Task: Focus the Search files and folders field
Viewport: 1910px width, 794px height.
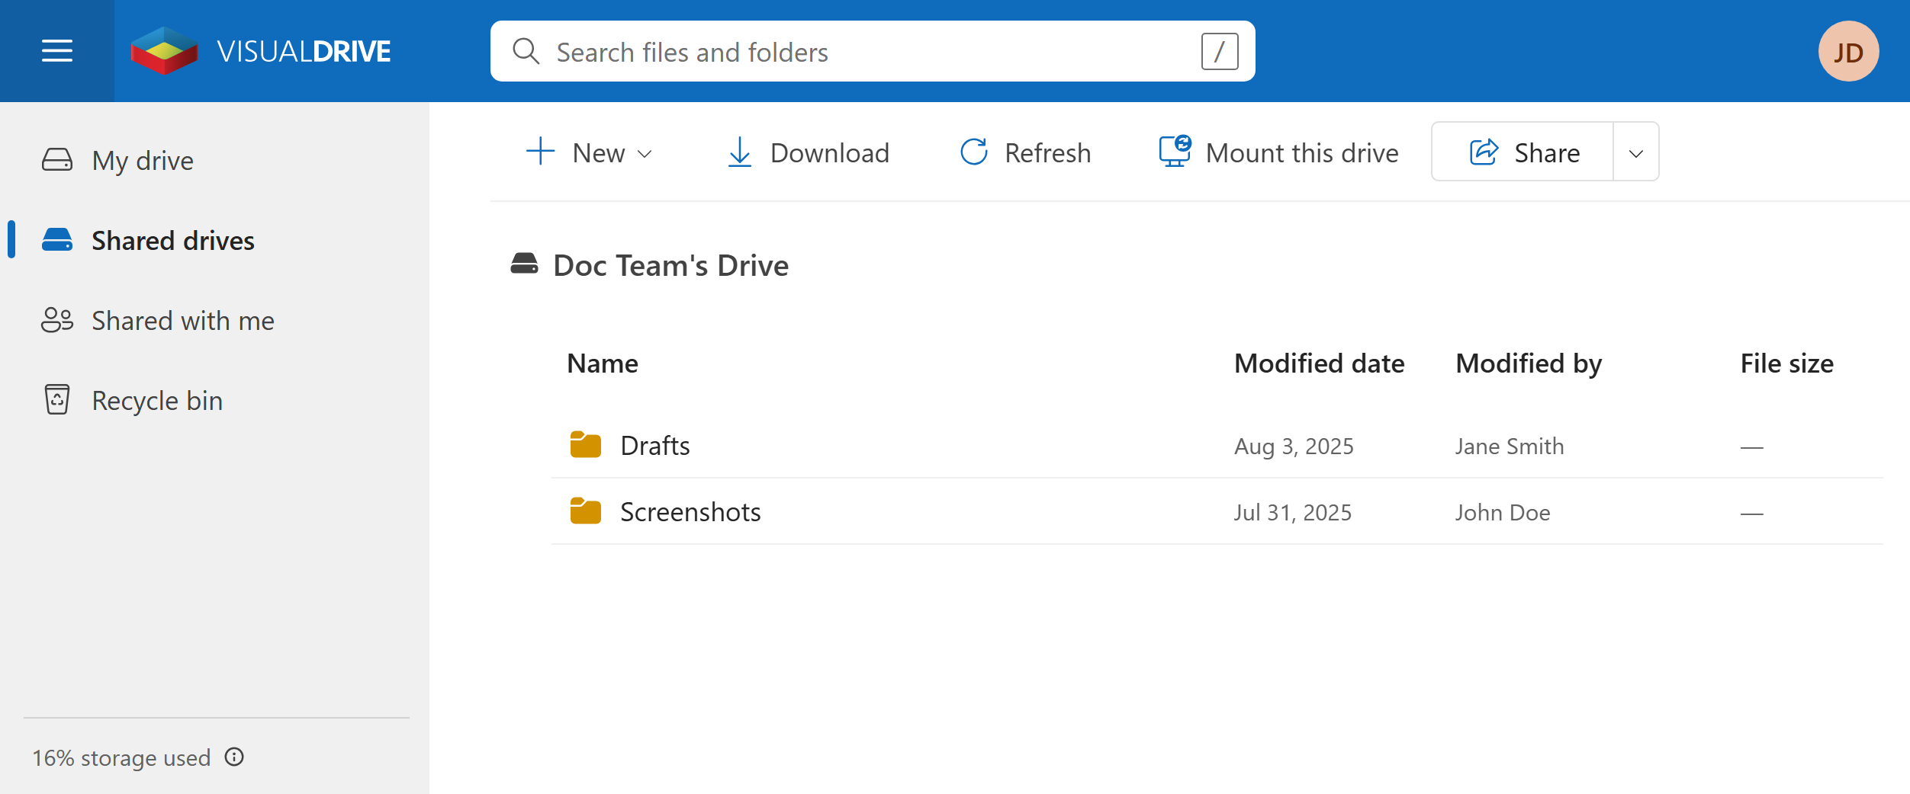Action: tap(870, 51)
